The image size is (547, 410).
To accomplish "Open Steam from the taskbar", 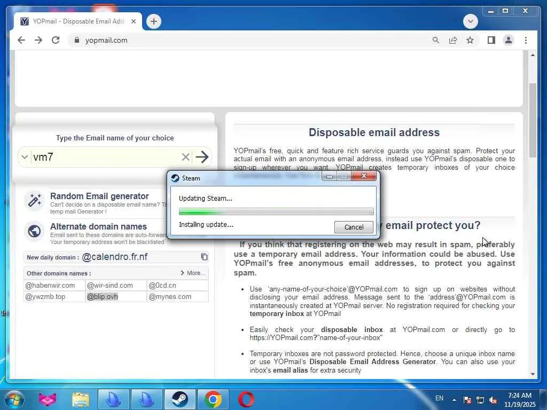I will pos(179,399).
